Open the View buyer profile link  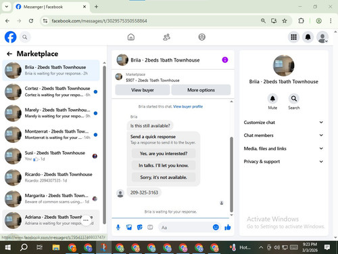pos(188,106)
